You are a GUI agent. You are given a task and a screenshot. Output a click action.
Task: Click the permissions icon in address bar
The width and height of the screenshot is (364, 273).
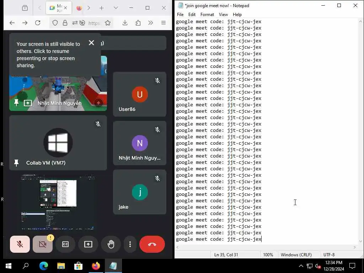pyautogui.click(x=75, y=23)
